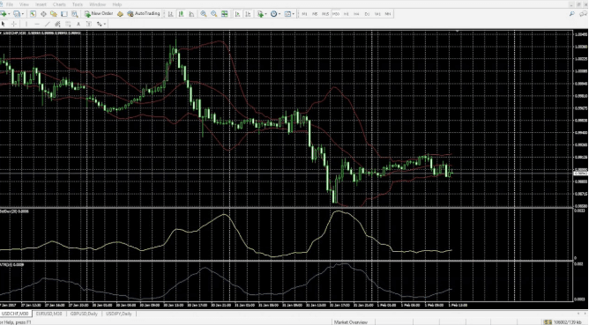Expand the Indicators dropdown arrow
This screenshot has height=325, width=589.
(x=266, y=14)
